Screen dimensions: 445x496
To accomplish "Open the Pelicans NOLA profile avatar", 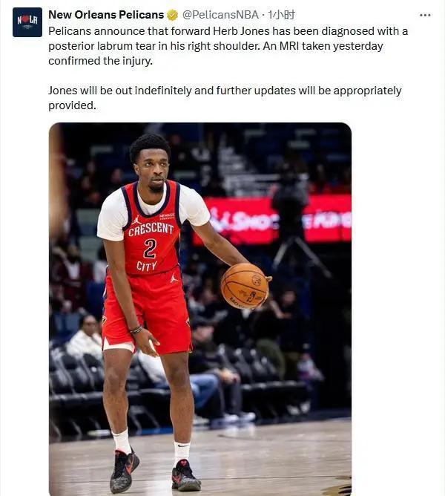I will pos(27,22).
